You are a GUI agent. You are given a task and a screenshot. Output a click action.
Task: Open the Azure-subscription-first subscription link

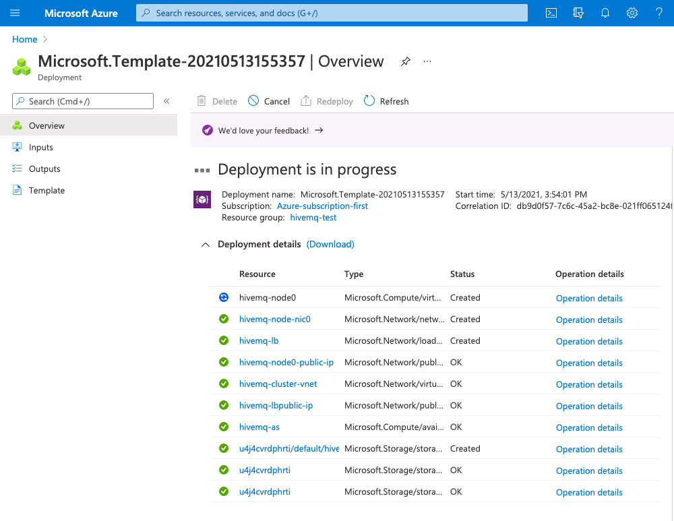pyautogui.click(x=322, y=206)
